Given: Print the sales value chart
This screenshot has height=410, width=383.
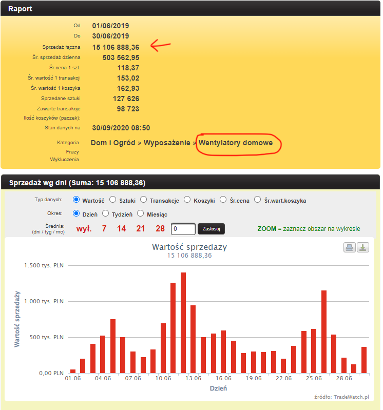Looking at the screenshot, I should (349, 247).
